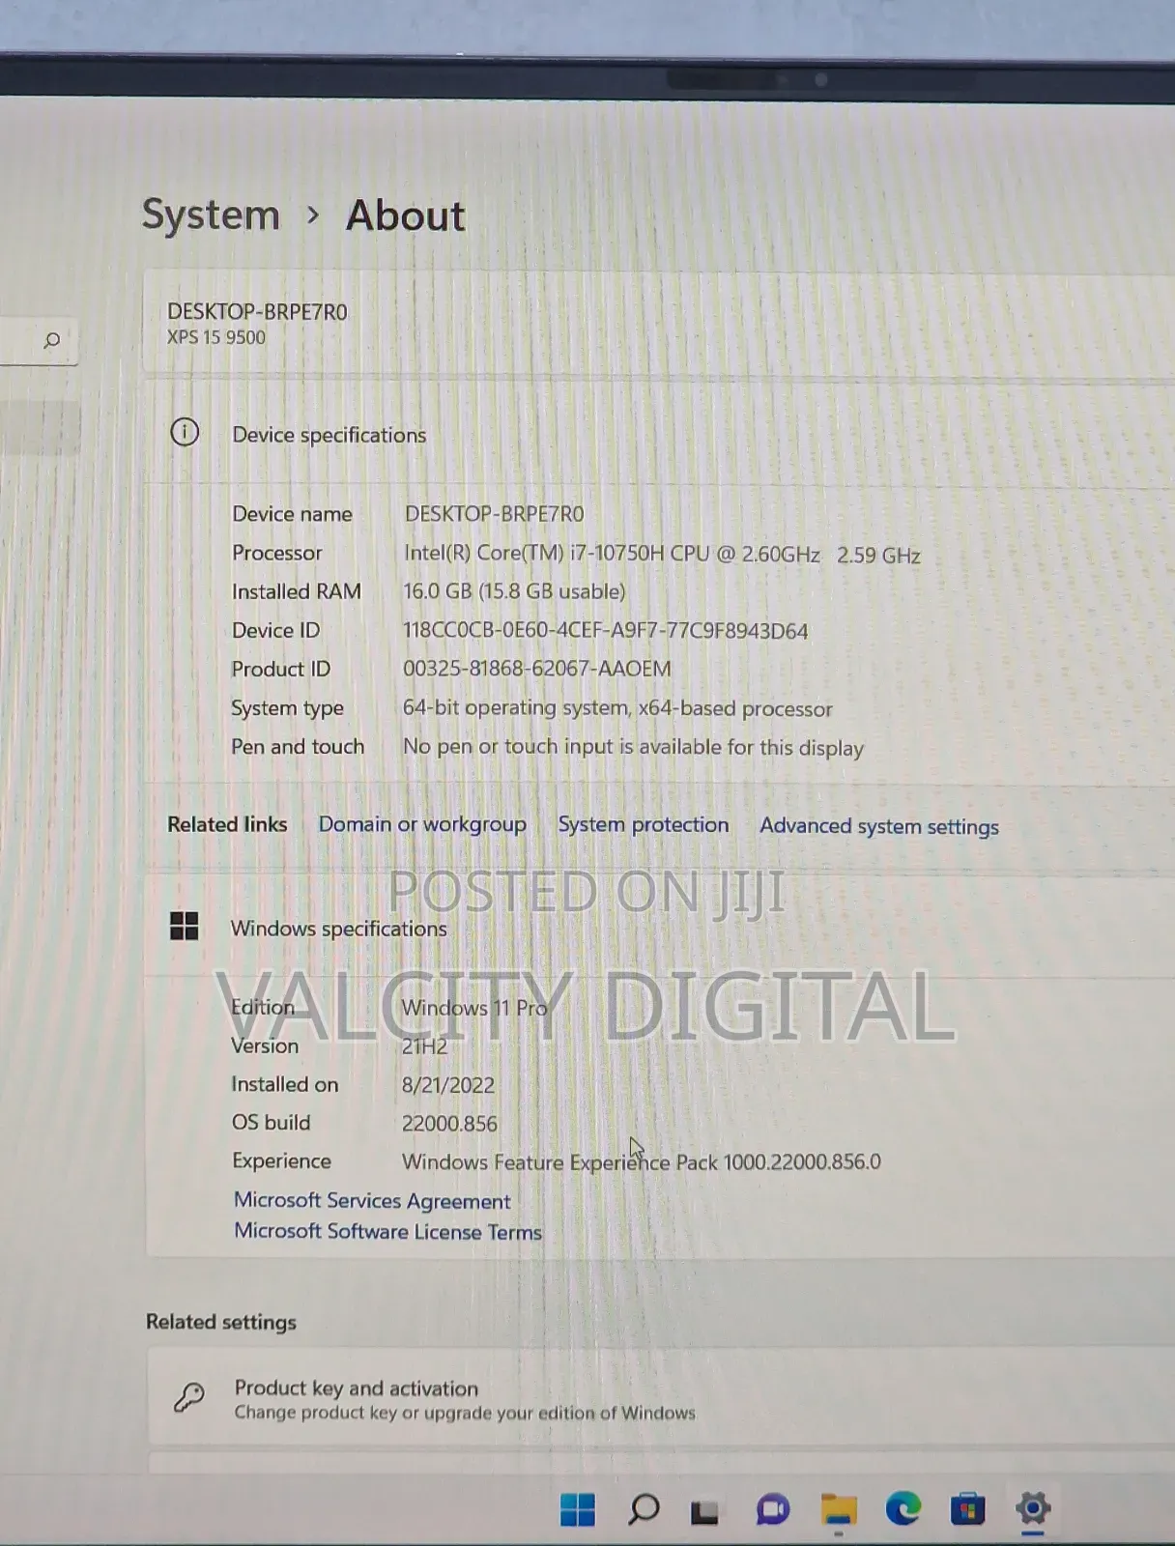Screen dimensions: 1175x1546
Task: Click the Processor label
Action: point(277,553)
